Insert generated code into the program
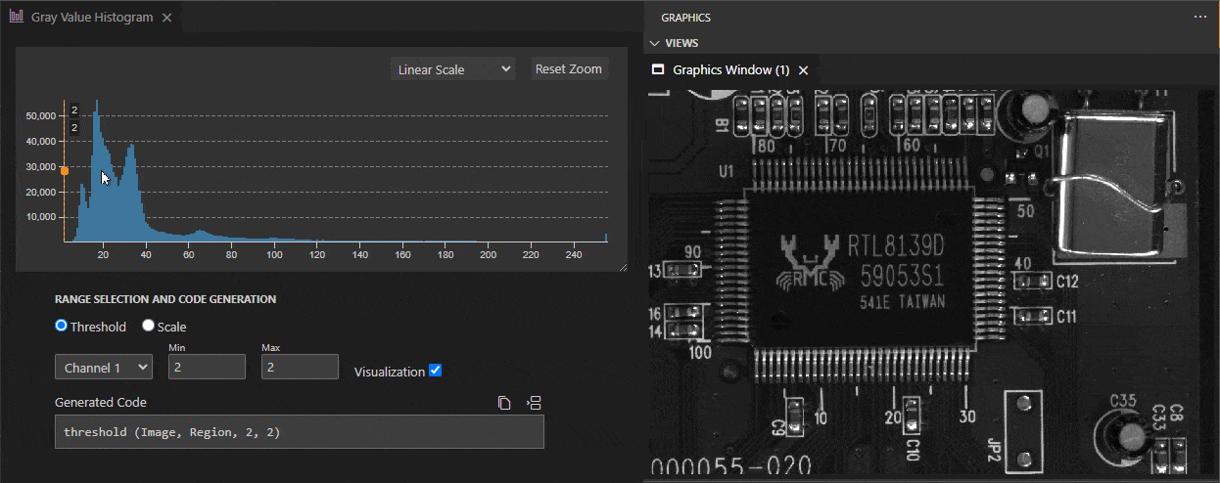The height and width of the screenshot is (483, 1220). pyautogui.click(x=534, y=403)
